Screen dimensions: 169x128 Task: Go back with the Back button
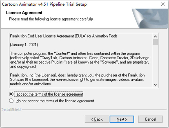coord(97,119)
